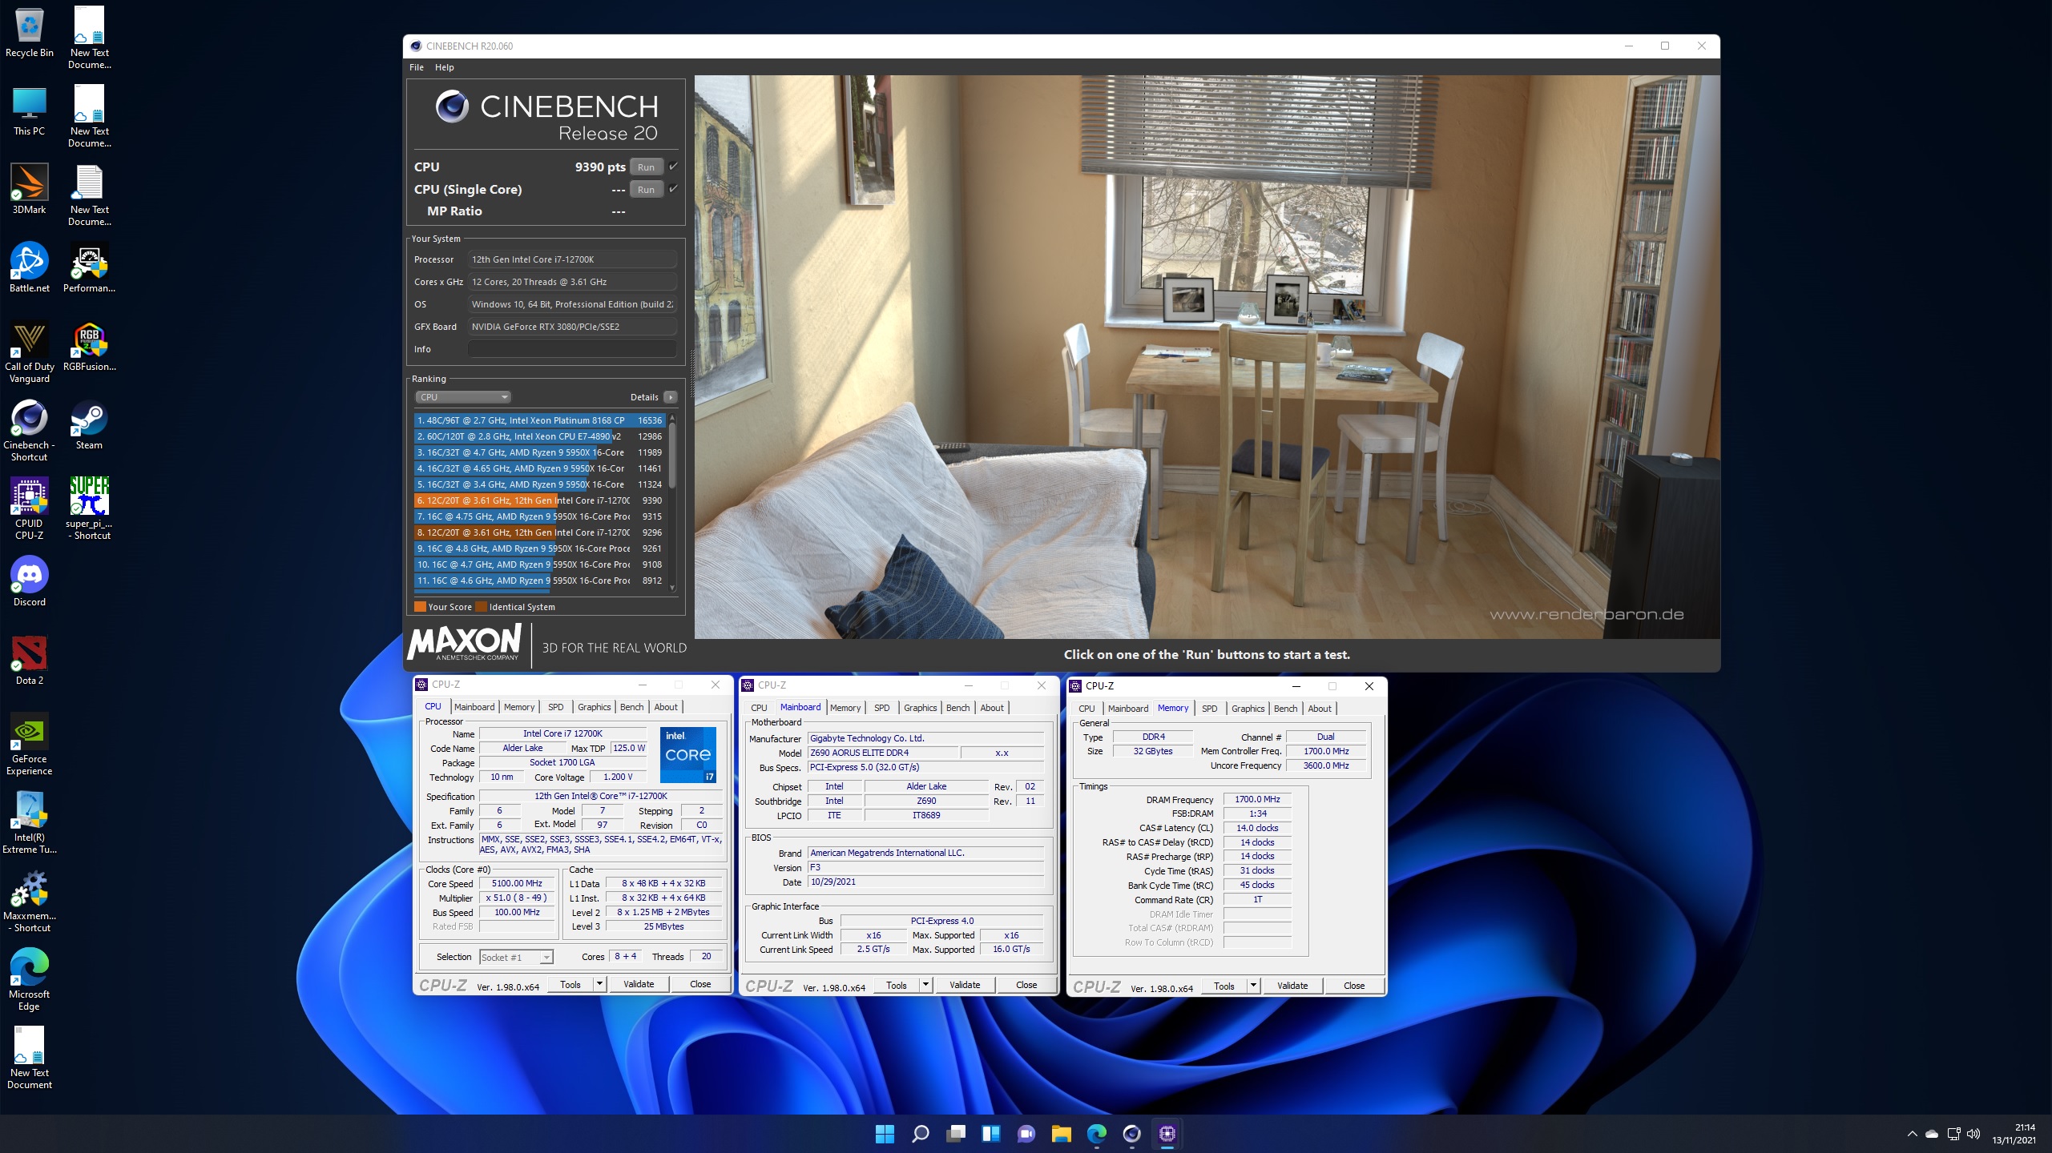2052x1153 pixels.
Task: Run the CPU Single Core test
Action: pos(646,189)
